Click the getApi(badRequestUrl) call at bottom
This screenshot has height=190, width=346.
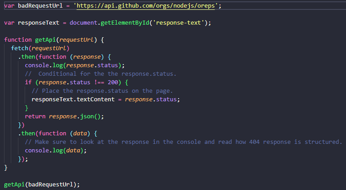pyautogui.click(x=42, y=185)
